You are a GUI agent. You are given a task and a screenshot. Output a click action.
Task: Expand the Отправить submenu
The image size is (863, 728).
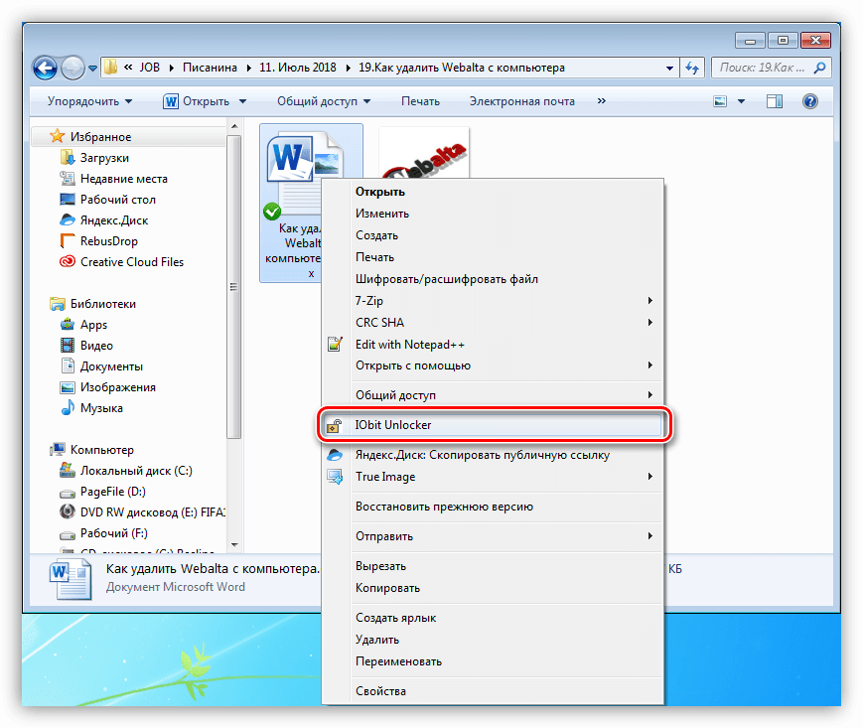pos(493,536)
